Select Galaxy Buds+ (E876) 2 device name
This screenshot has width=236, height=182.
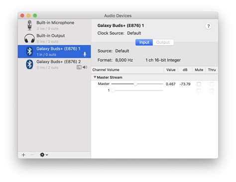(x=59, y=62)
